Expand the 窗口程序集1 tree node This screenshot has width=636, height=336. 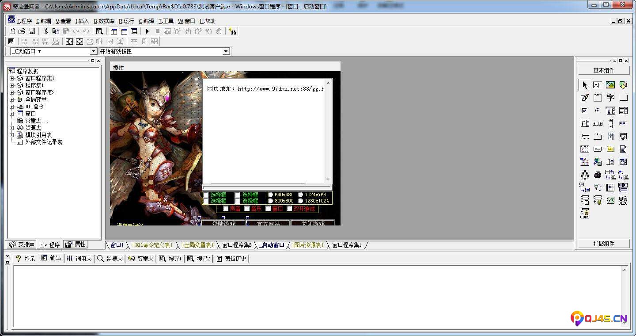12,78
